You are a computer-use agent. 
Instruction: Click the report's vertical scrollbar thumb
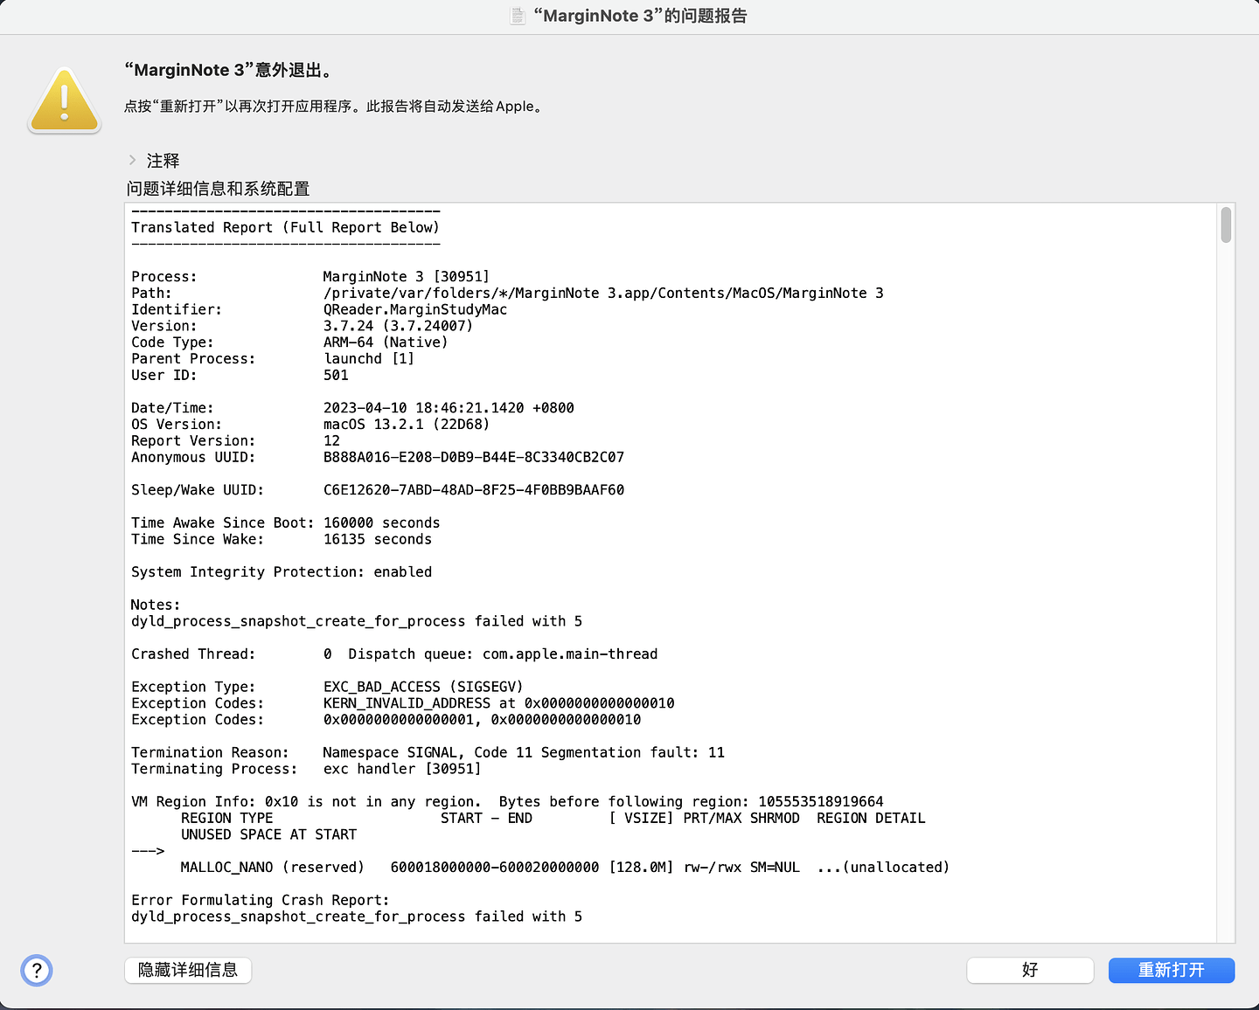pyautogui.click(x=1226, y=225)
